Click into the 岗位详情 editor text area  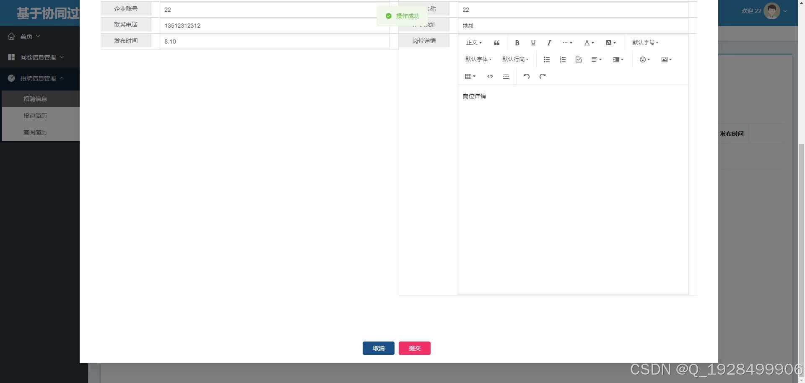(573, 190)
